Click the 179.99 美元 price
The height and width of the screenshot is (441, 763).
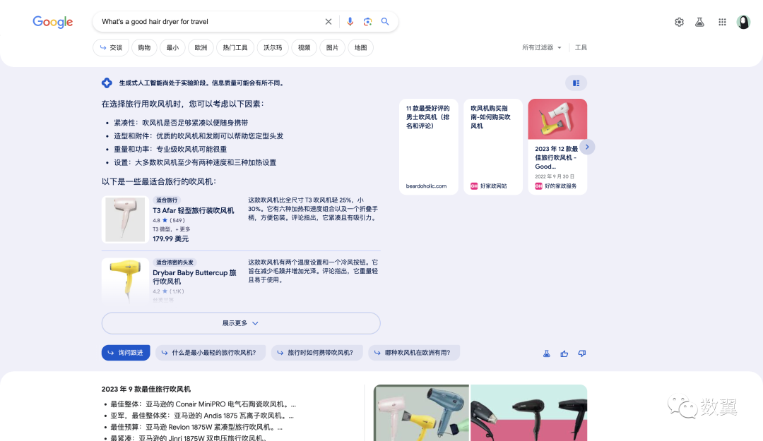point(171,238)
